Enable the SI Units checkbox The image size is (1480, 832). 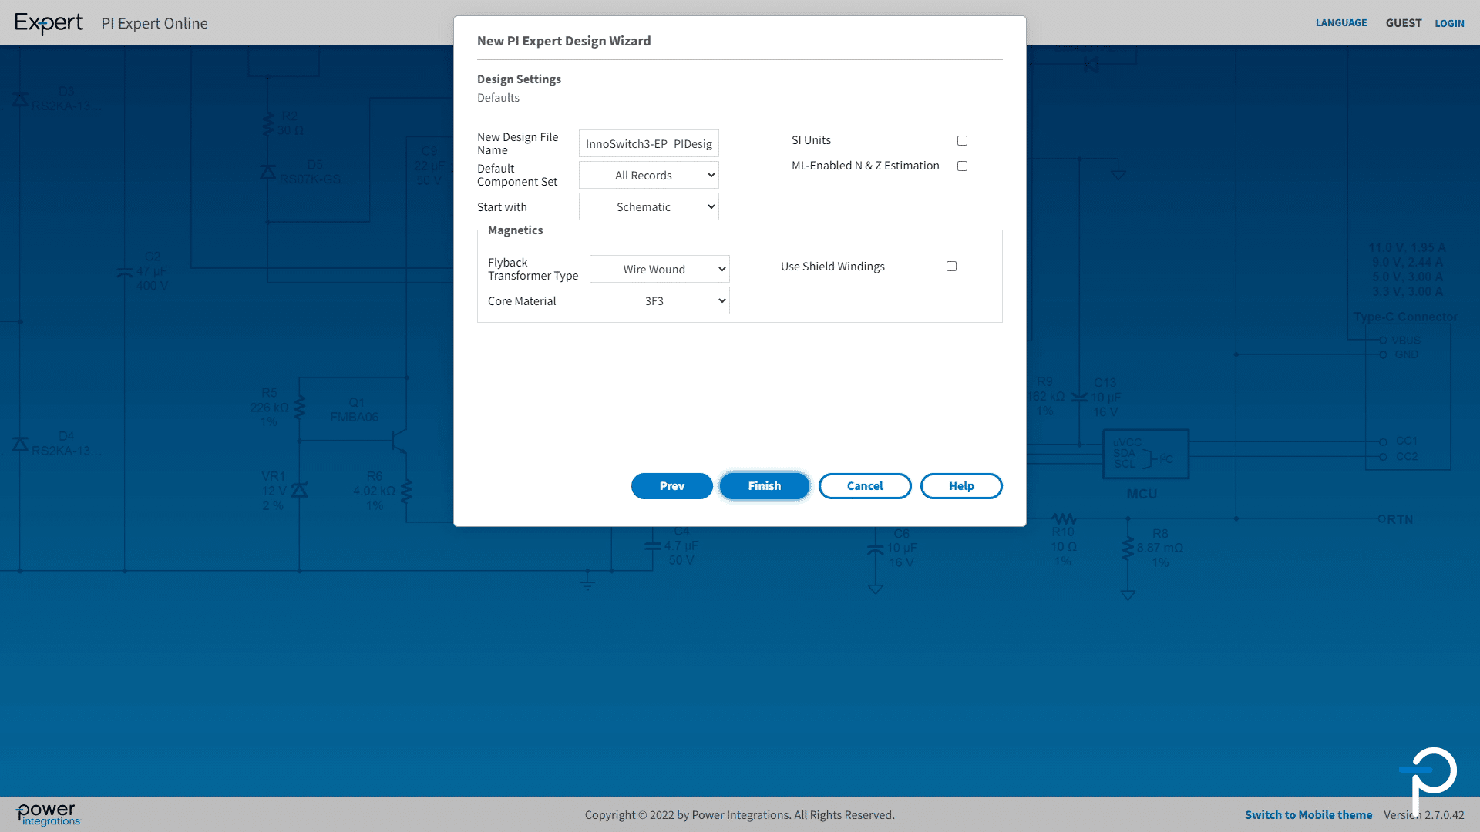coord(962,140)
